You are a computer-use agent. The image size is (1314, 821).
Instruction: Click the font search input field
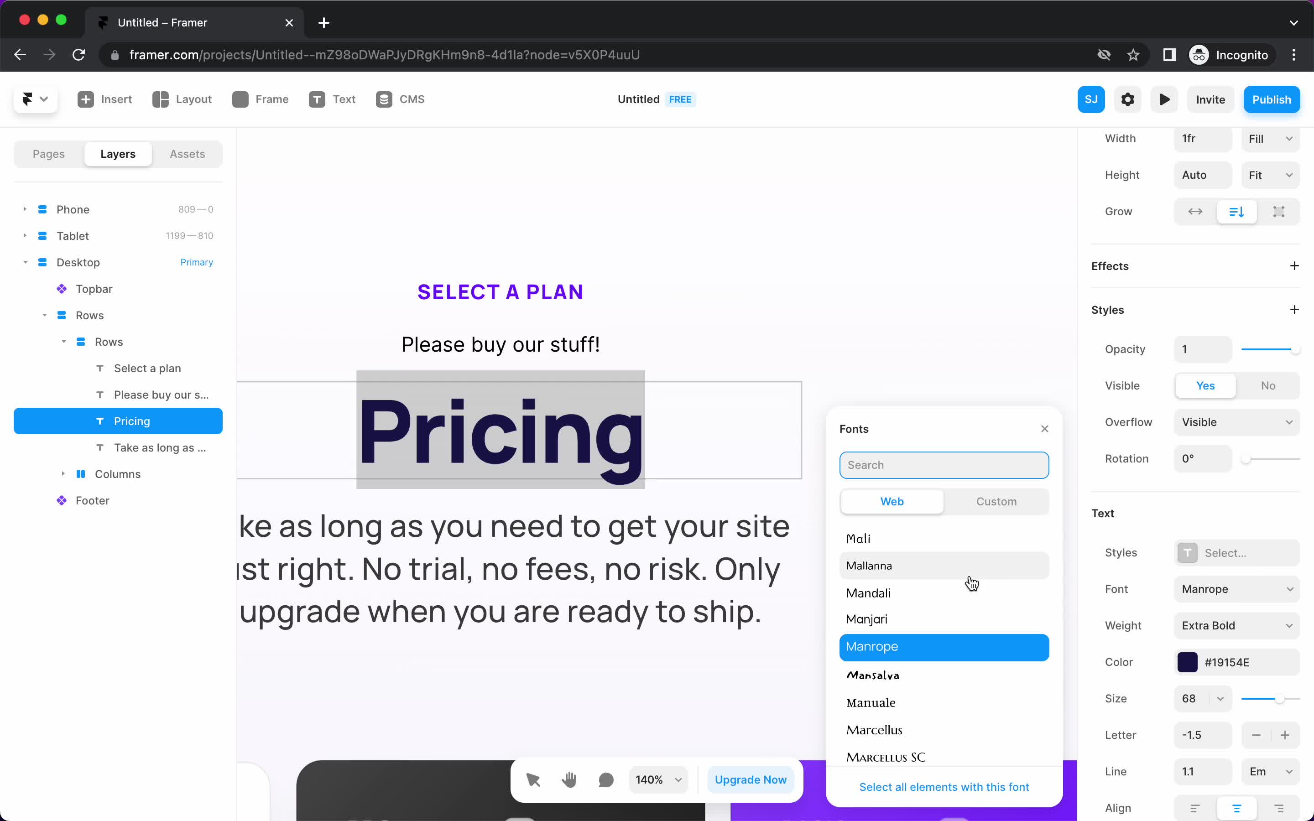click(x=943, y=464)
